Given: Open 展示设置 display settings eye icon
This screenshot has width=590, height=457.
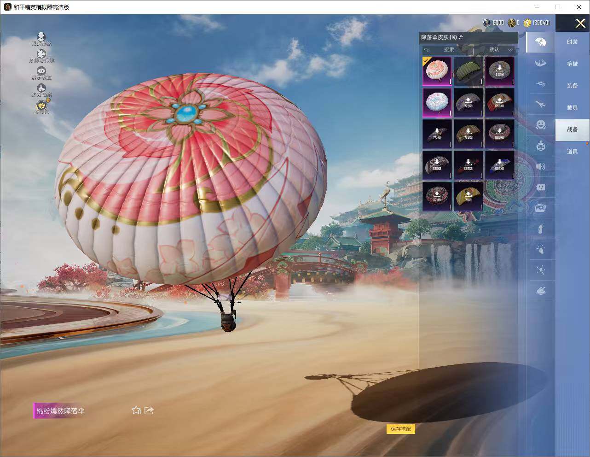Looking at the screenshot, I should click(41, 73).
